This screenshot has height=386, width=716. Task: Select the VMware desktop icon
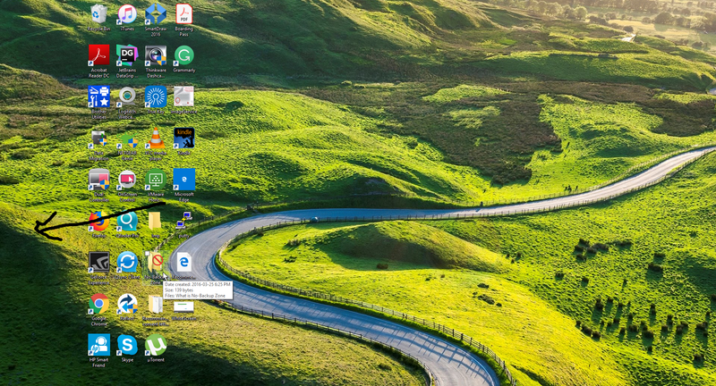[x=156, y=179]
